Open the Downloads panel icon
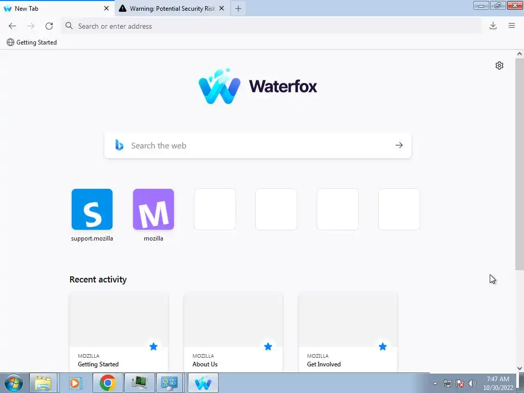 (x=493, y=26)
